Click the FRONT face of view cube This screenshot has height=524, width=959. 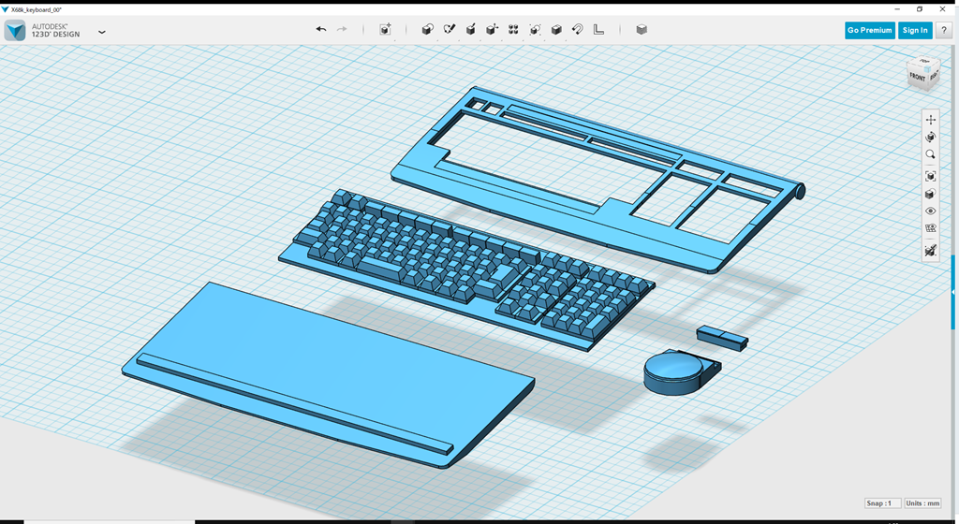(918, 78)
